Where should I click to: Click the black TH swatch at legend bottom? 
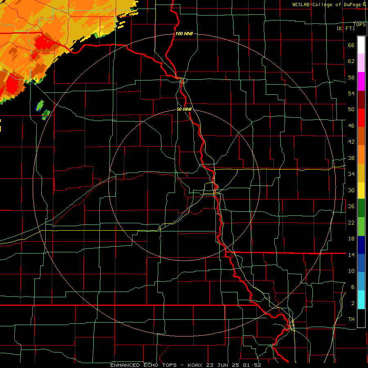coord(361,318)
